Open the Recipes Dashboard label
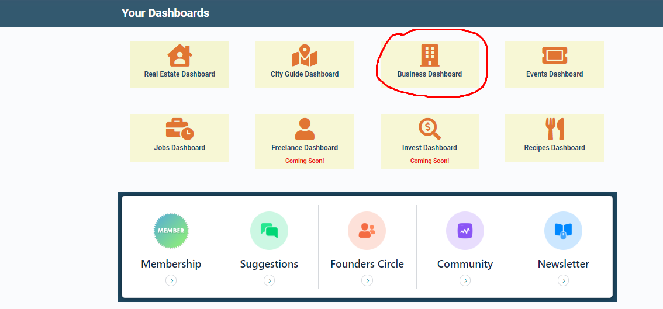This screenshot has height=309, width=663. [x=554, y=148]
